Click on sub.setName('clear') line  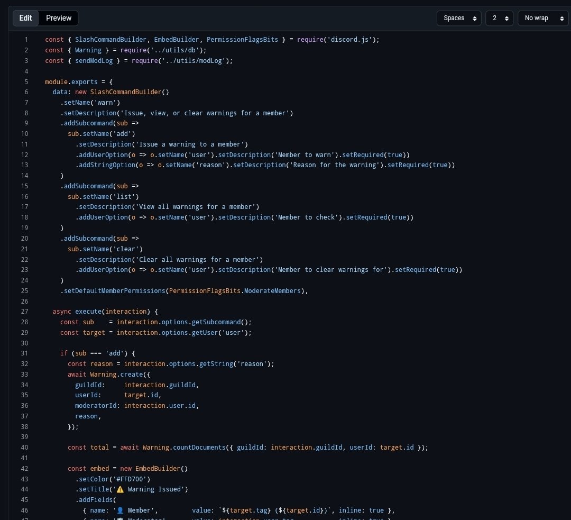click(x=105, y=249)
